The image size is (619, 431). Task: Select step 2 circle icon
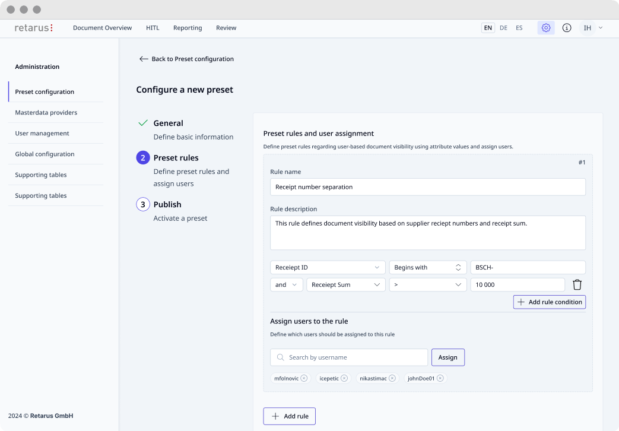tap(143, 158)
